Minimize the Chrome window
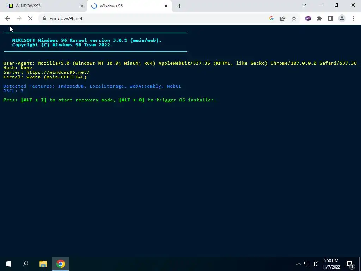Image resolution: width=361 pixels, height=271 pixels. click(x=320, y=5)
